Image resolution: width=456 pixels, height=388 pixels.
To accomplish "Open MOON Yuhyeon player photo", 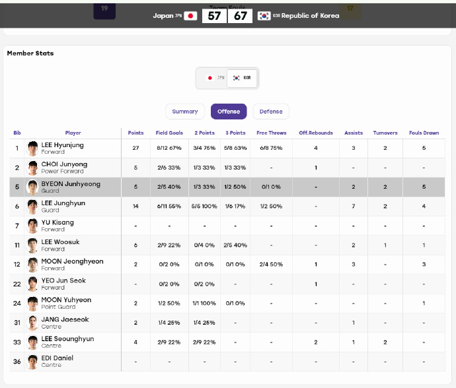I will (32, 304).
